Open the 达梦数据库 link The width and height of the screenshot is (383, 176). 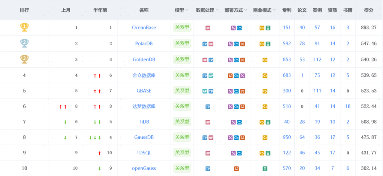[144, 106]
